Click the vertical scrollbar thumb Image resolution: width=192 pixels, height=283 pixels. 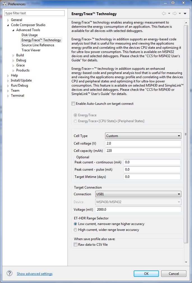point(186,134)
